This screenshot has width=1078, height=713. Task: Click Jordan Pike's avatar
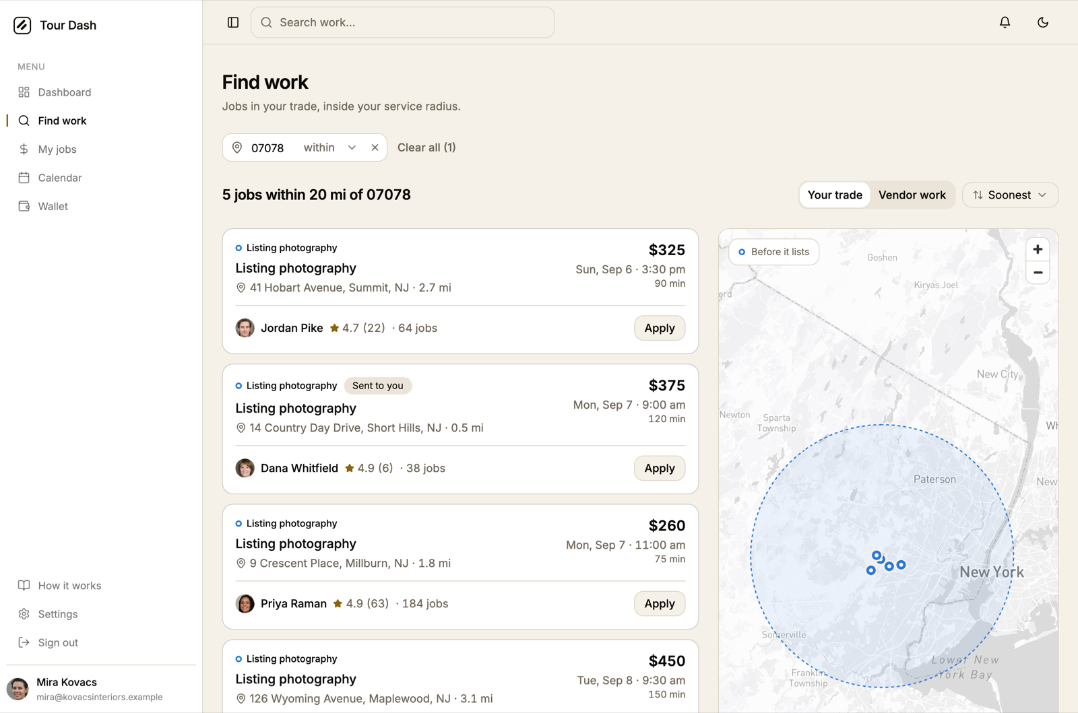pos(245,328)
